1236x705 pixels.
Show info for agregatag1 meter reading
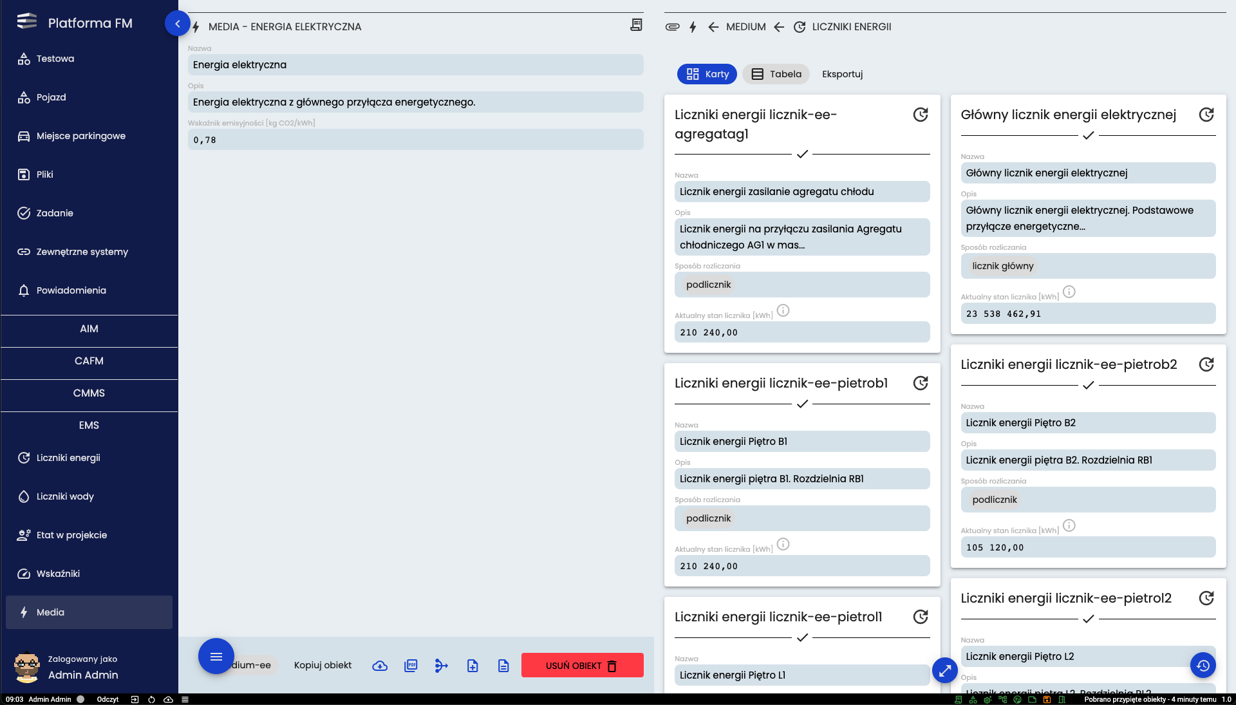[x=783, y=310]
